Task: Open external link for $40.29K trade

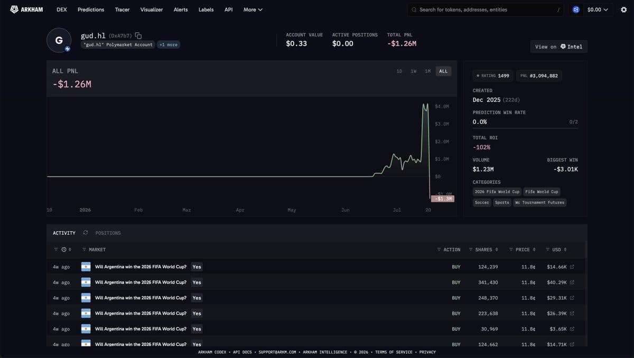Action: [x=572, y=282]
